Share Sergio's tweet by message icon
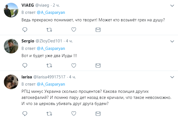Screen dimensions: 178x118 pyautogui.click(x=98, y=65)
